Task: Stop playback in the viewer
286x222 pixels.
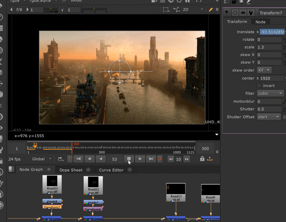Action: [129, 159]
